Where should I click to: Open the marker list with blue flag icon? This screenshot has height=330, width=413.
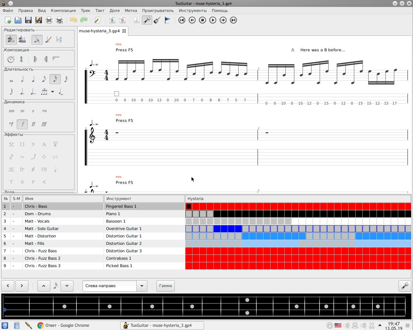pos(168,20)
